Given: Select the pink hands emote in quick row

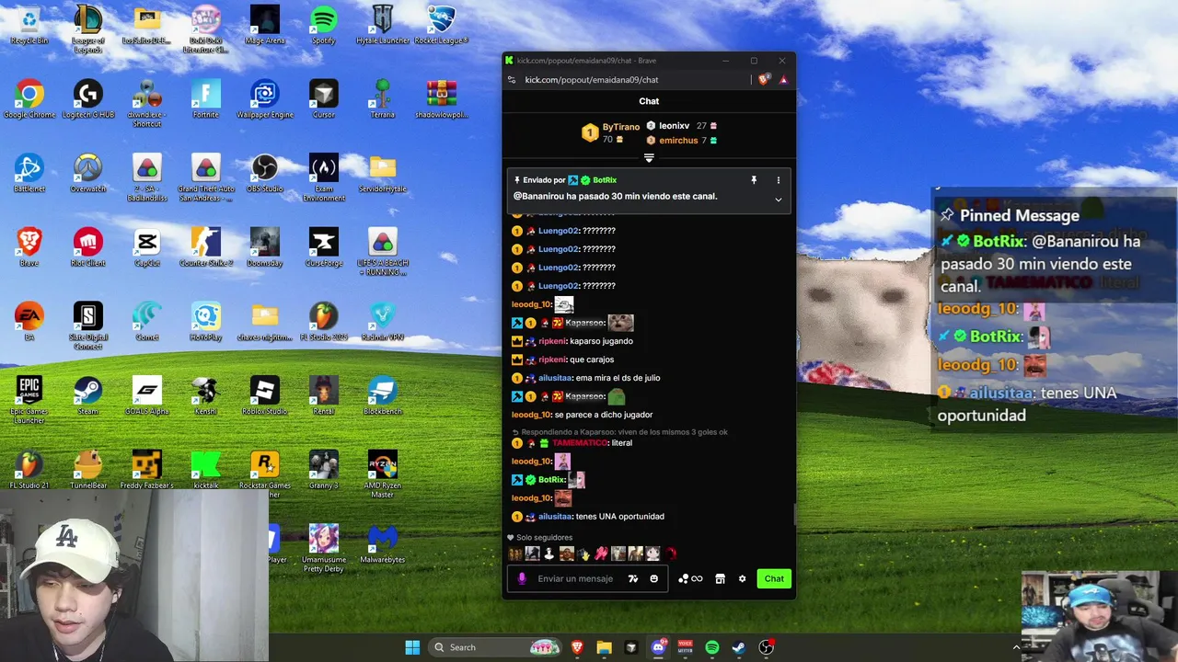Looking at the screenshot, I should pos(601,554).
